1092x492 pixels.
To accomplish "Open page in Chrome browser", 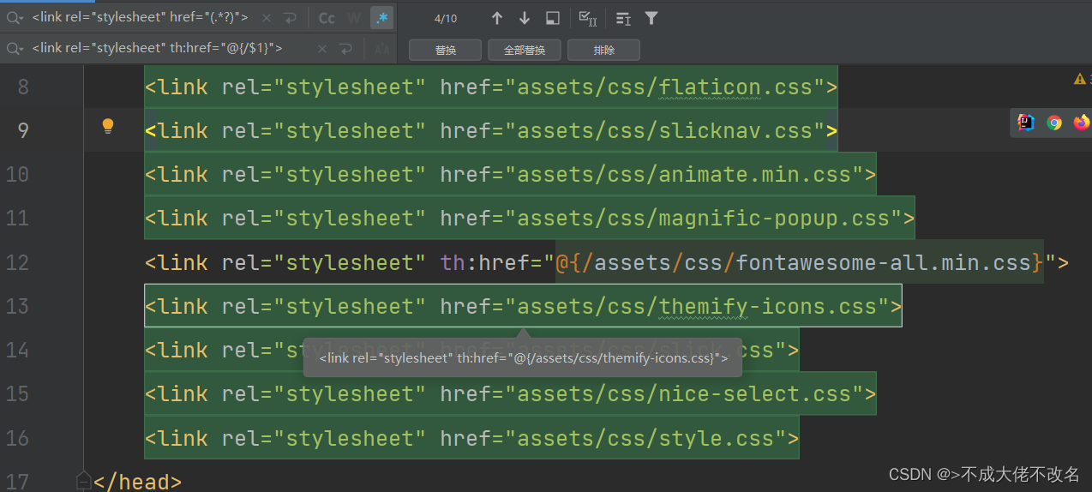I will 1054,123.
